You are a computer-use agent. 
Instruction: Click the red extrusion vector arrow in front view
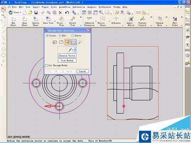click(x=52, y=106)
